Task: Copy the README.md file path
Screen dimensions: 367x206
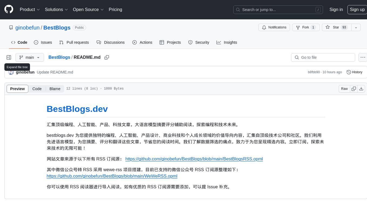Action: 107,57
